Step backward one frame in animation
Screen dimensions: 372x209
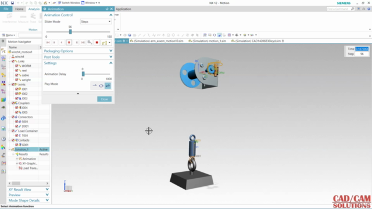(54, 42)
